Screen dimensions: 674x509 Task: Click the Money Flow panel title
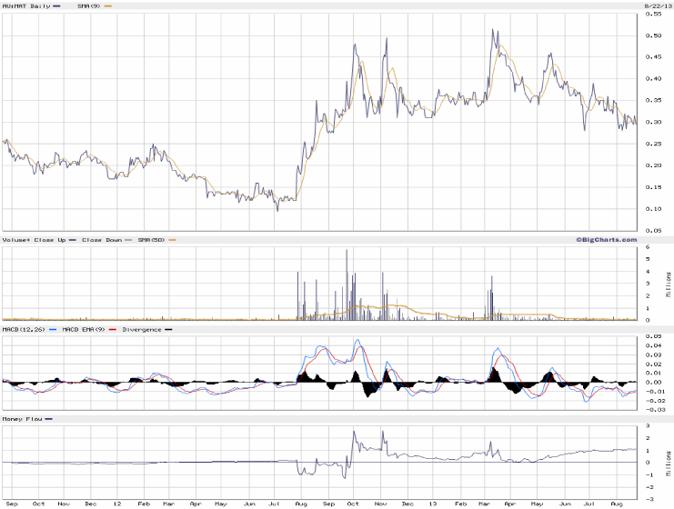20,419
